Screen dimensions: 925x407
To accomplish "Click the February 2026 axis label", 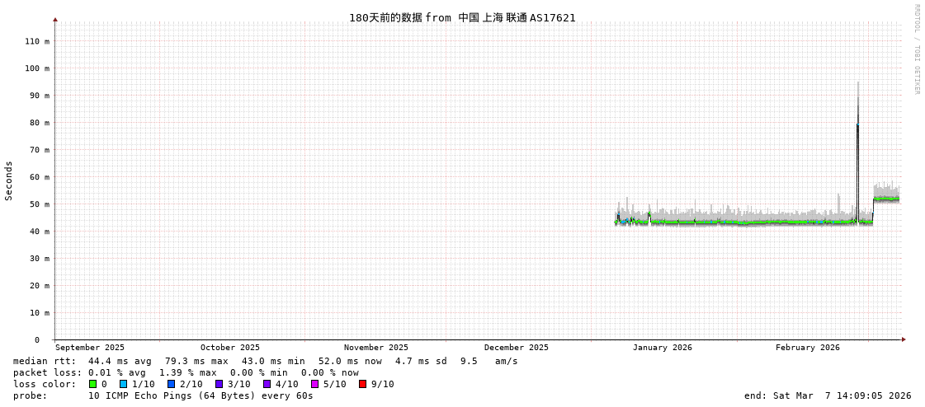I will 807,348.
